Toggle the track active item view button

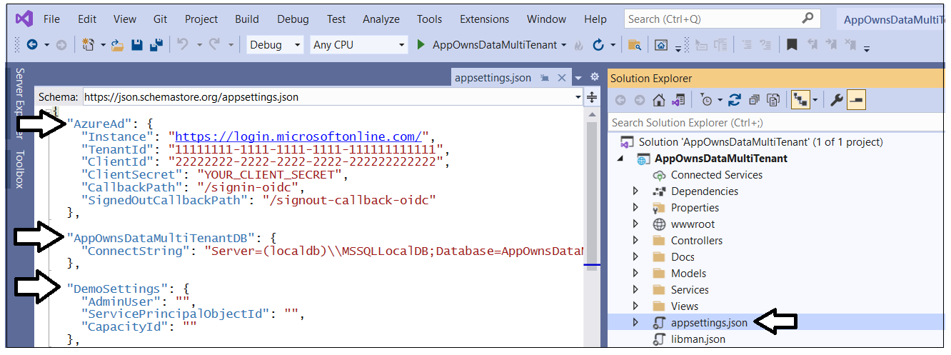point(800,100)
